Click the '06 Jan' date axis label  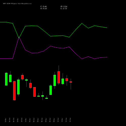pyautogui.click(x=42, y=120)
